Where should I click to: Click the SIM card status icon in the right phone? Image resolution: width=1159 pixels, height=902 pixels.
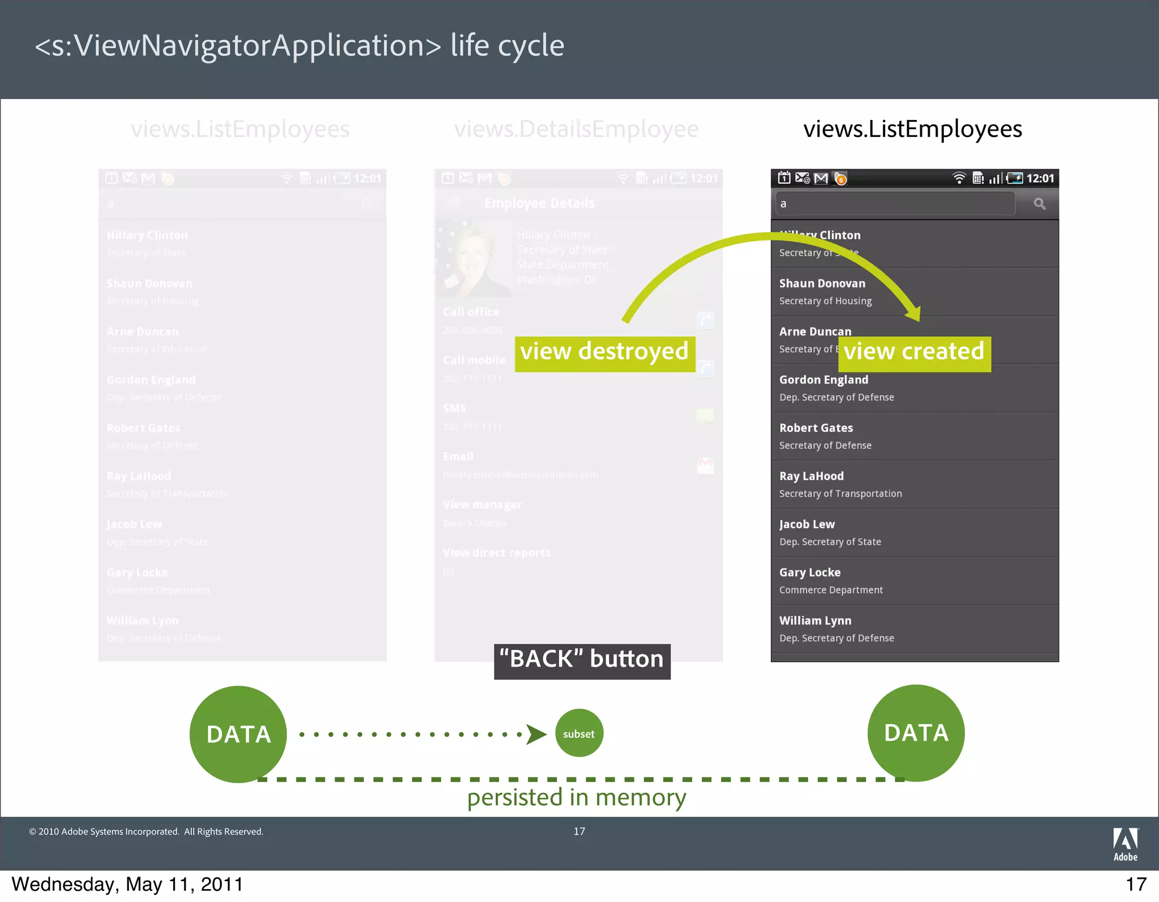(x=978, y=178)
